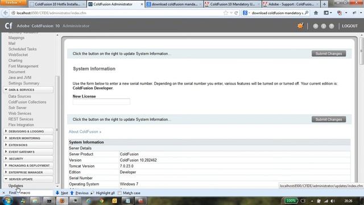Viewport: 364px width, 205px height.
Task: Click the help question mark round icon
Action: [x=332, y=26]
